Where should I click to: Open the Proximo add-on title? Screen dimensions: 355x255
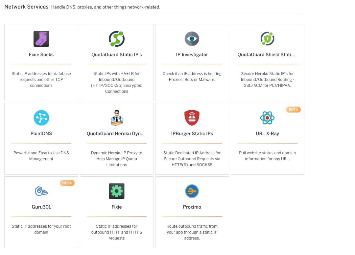click(x=192, y=207)
